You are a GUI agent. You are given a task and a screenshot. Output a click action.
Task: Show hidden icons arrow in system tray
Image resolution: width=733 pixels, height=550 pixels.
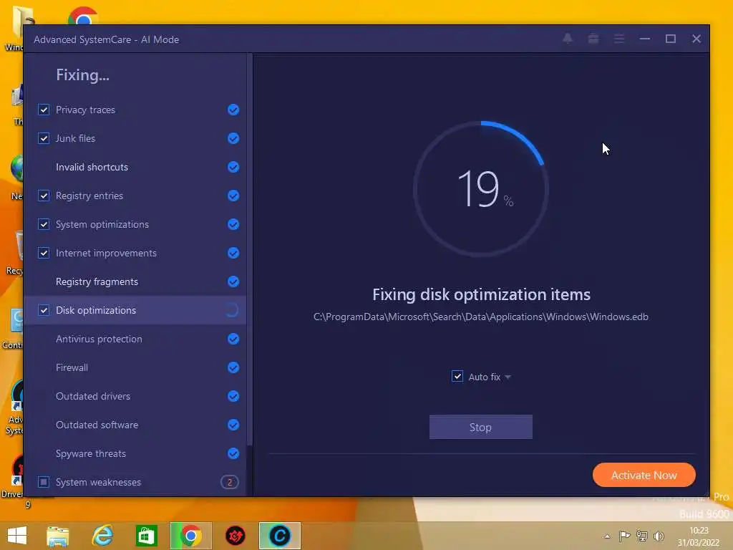point(607,536)
